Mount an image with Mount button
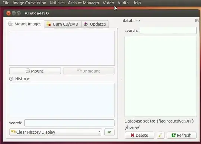Screen dimensions: 201x144 click(35, 71)
